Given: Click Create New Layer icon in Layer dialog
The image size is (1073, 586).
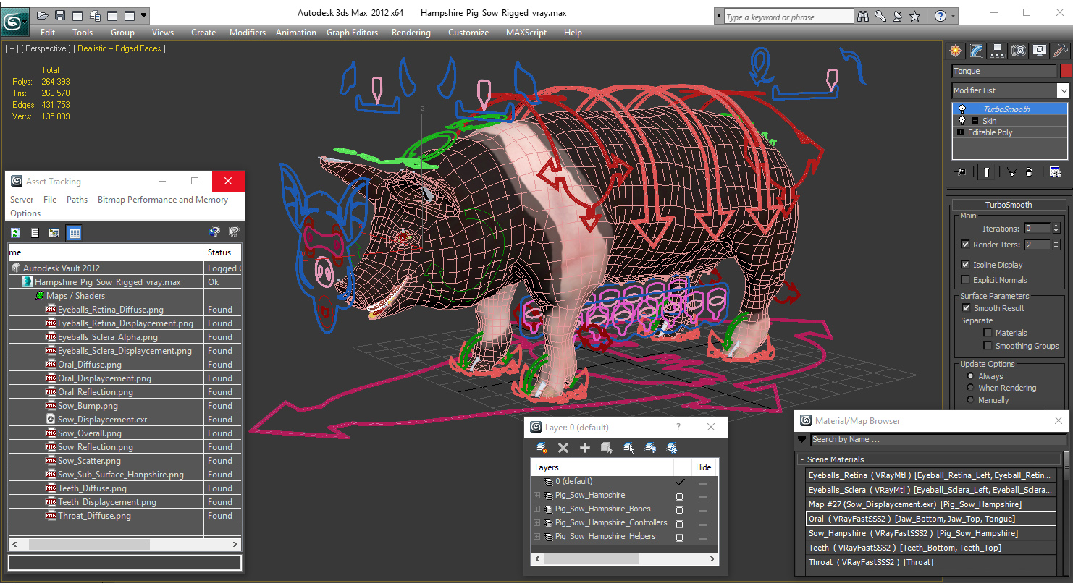Looking at the screenshot, I should pos(542,448).
